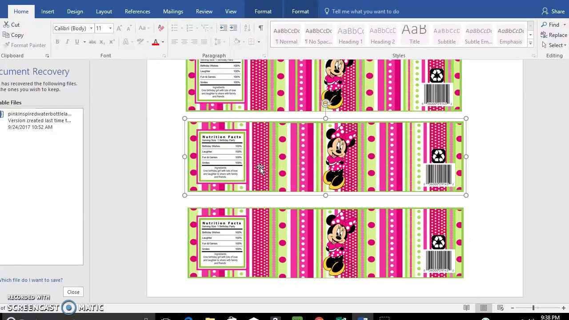The image size is (569, 320).
Task: Switch to the Design tab
Action: (x=75, y=12)
